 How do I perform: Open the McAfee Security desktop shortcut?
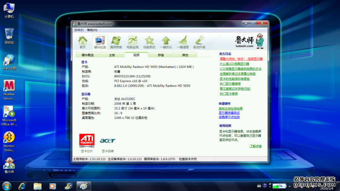point(9,90)
